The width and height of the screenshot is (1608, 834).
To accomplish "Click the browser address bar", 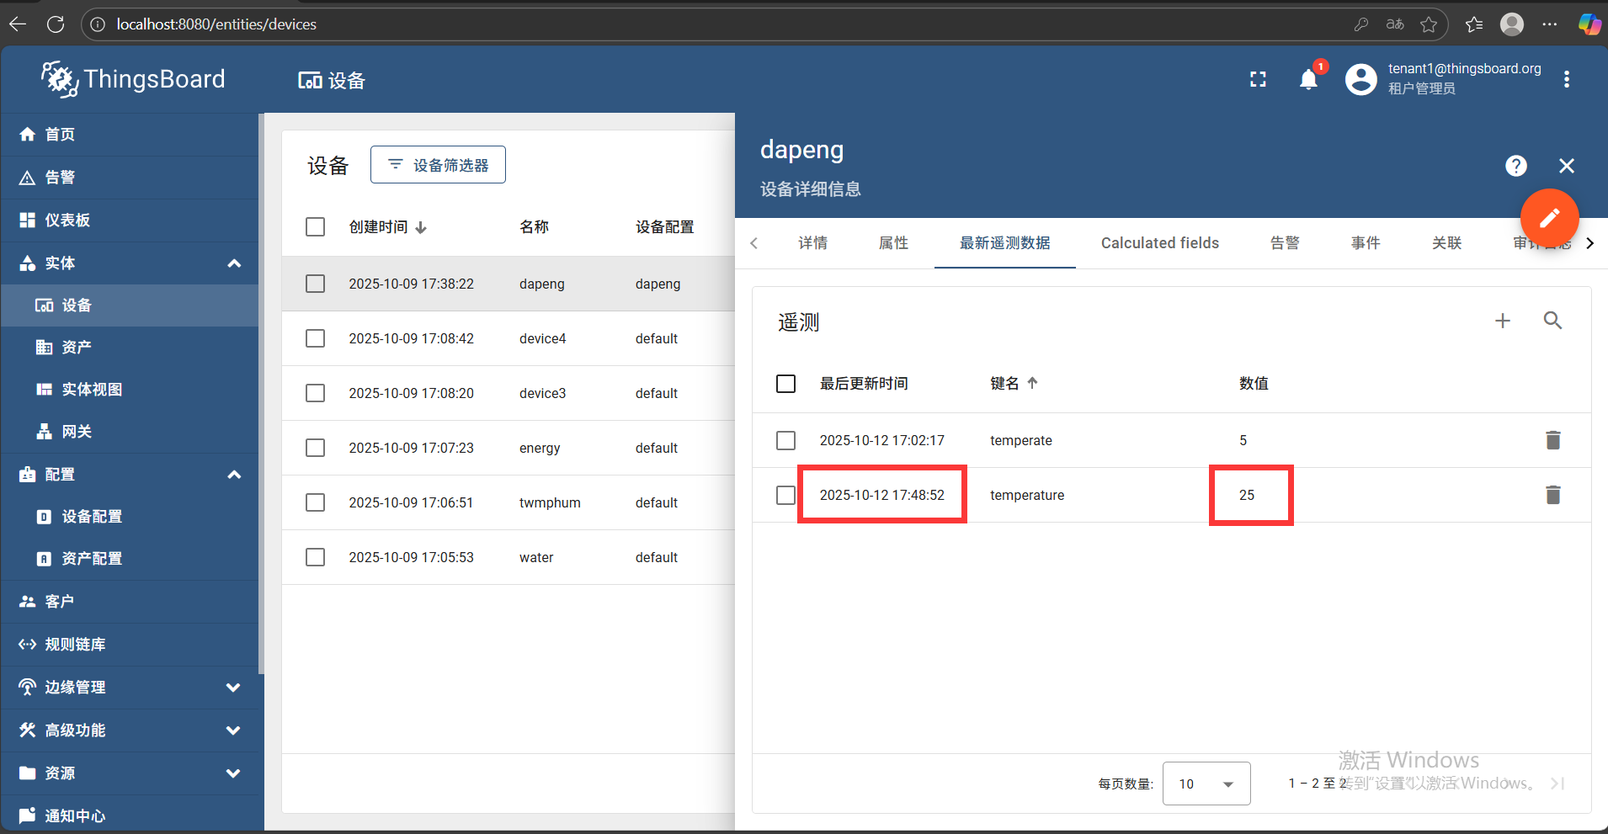I will (x=337, y=24).
